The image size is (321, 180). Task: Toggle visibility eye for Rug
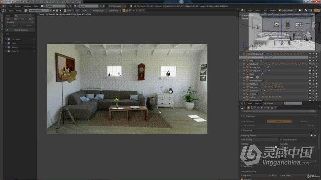(x=310, y=61)
